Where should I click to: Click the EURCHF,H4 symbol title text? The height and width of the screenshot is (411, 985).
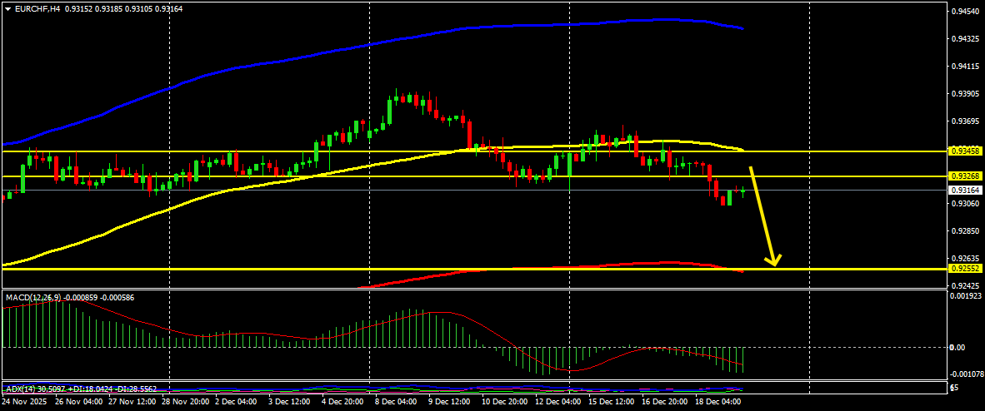tap(37, 9)
